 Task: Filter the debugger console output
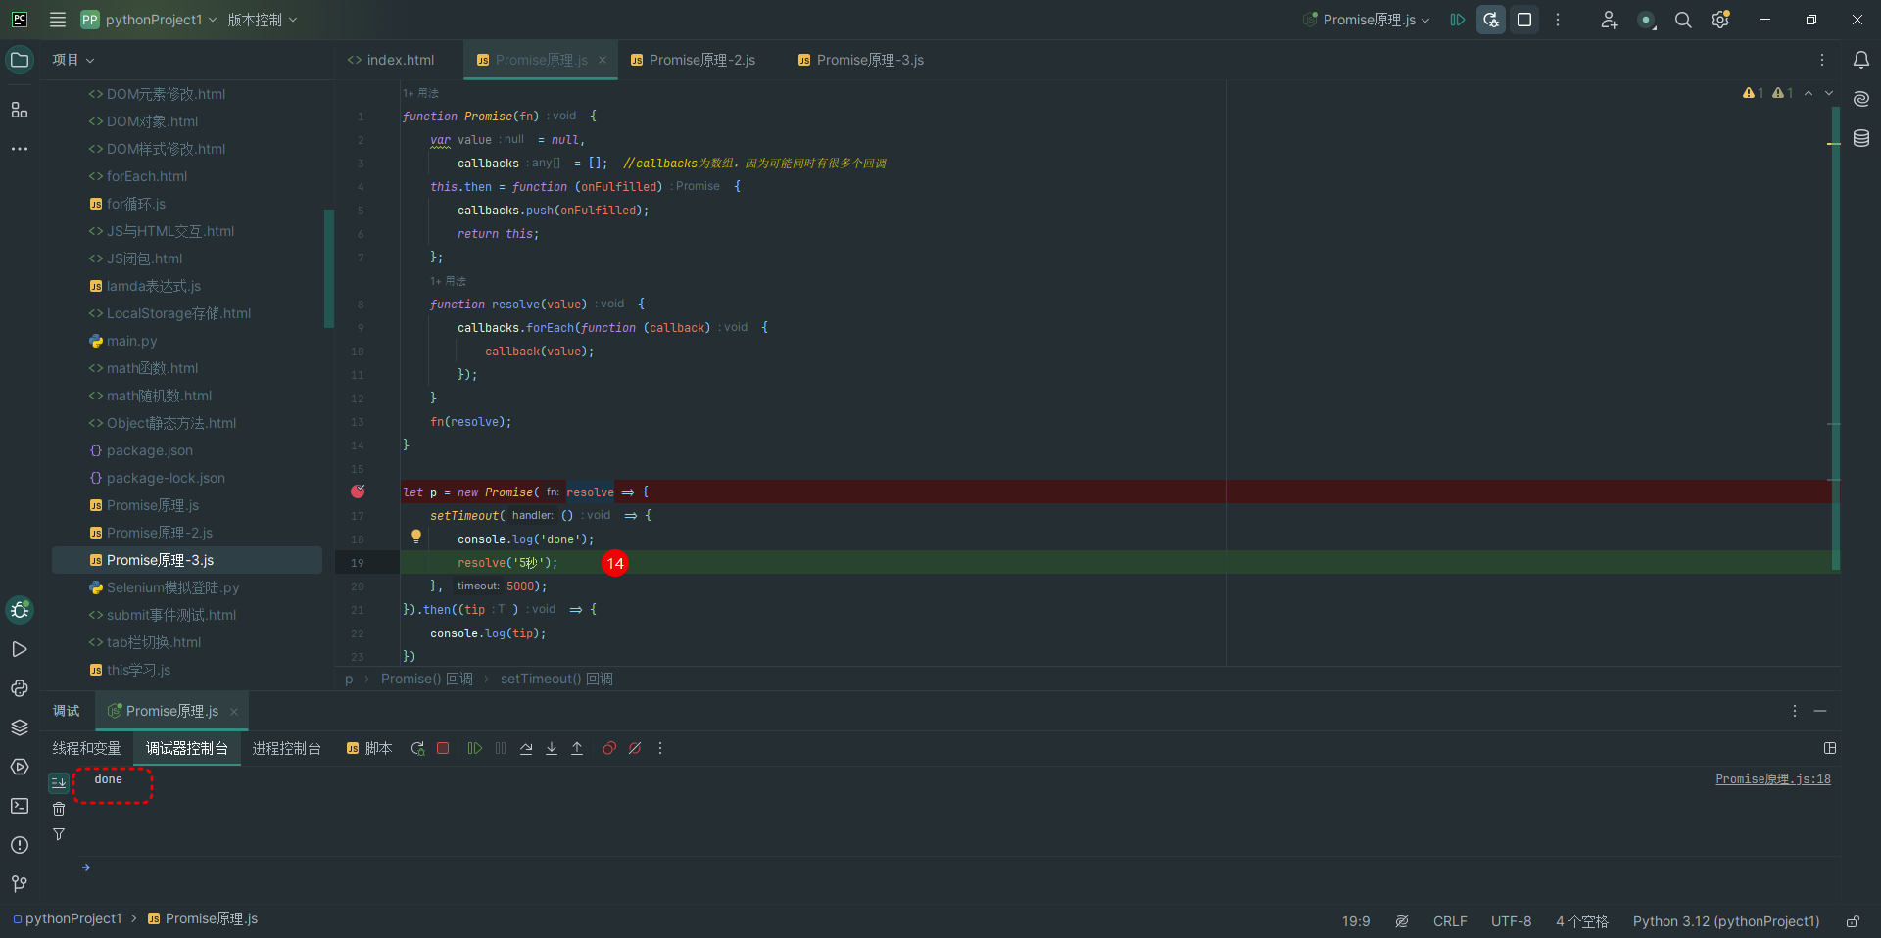tap(59, 834)
